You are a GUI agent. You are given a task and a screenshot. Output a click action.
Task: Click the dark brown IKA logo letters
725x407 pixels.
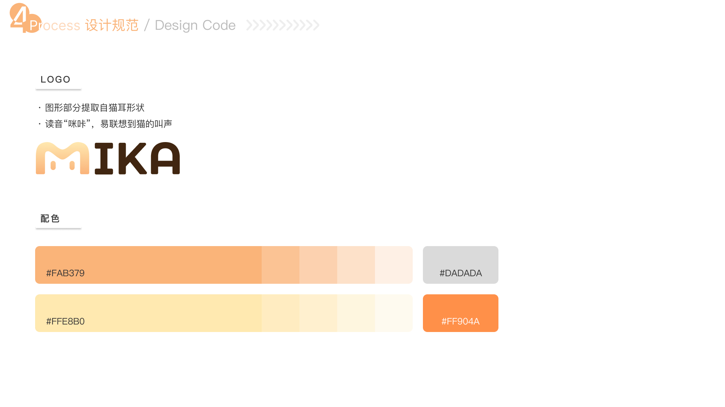pos(137,158)
